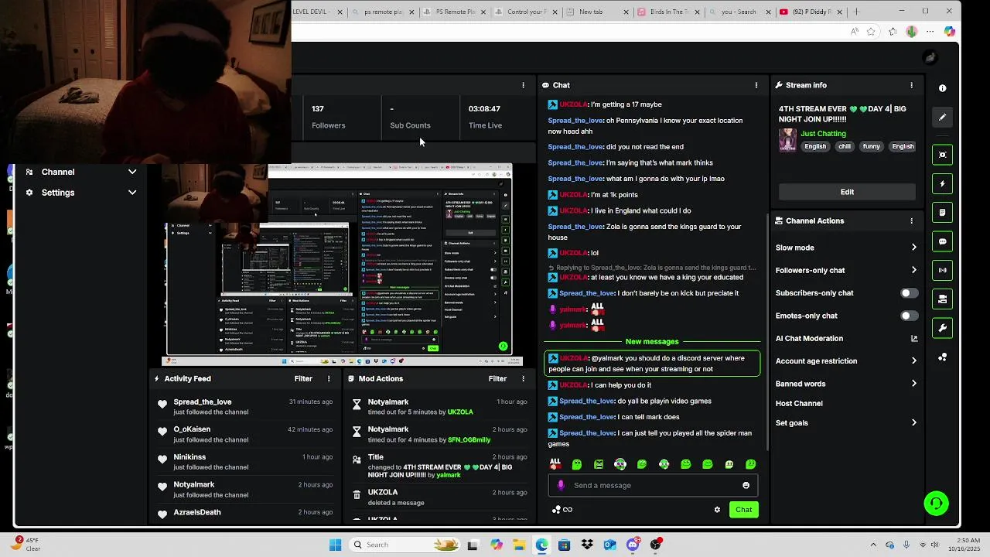This screenshot has width=990, height=557.
Task: Open Windows Start menu
Action: click(335, 545)
